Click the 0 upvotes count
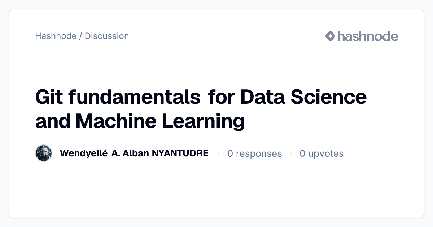This screenshot has width=433, height=227. (x=322, y=154)
